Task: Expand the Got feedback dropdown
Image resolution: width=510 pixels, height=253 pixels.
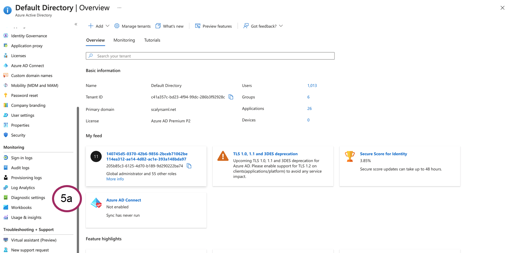Action: (263, 26)
